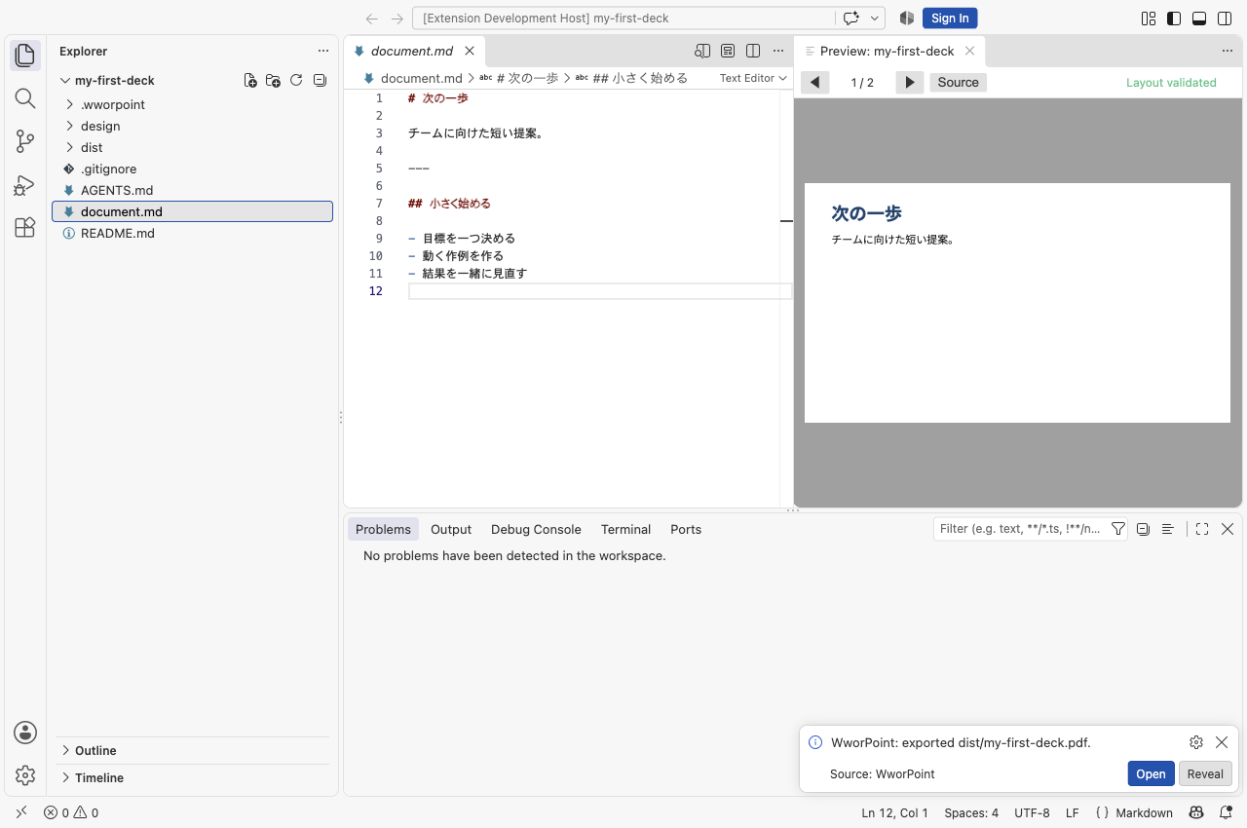Click Reveal on the export notification
Image resolution: width=1247 pixels, height=828 pixels.
point(1205,773)
